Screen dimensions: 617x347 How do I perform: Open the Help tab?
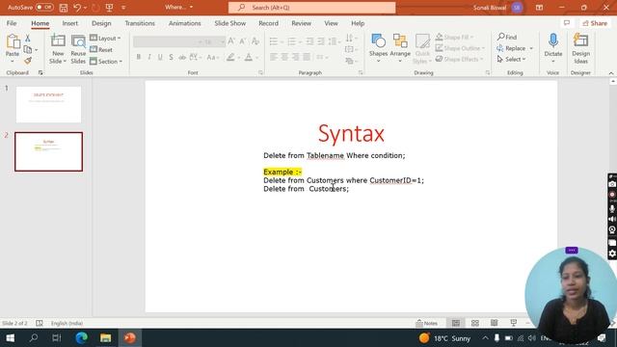358,23
